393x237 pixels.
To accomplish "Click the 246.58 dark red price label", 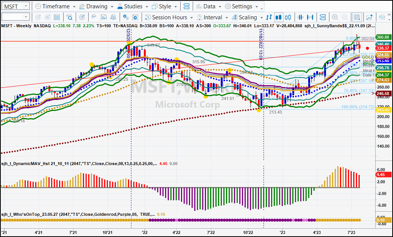I will tap(384, 94).
